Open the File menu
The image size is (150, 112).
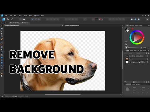(x=6, y=16)
